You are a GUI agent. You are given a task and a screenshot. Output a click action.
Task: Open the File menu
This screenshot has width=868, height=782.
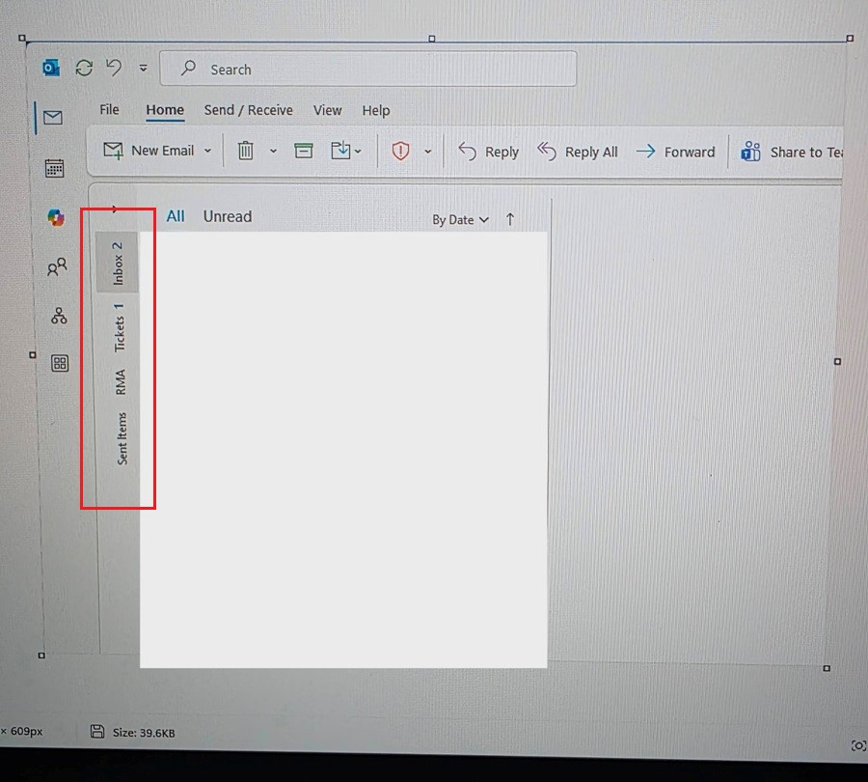109,110
